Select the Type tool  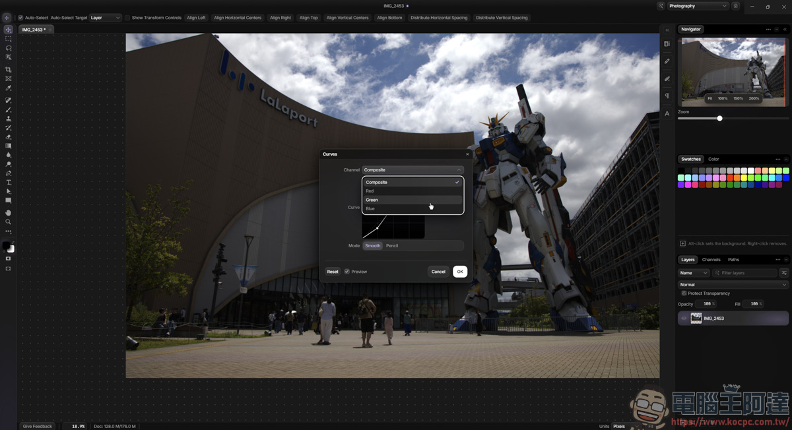tap(9, 183)
